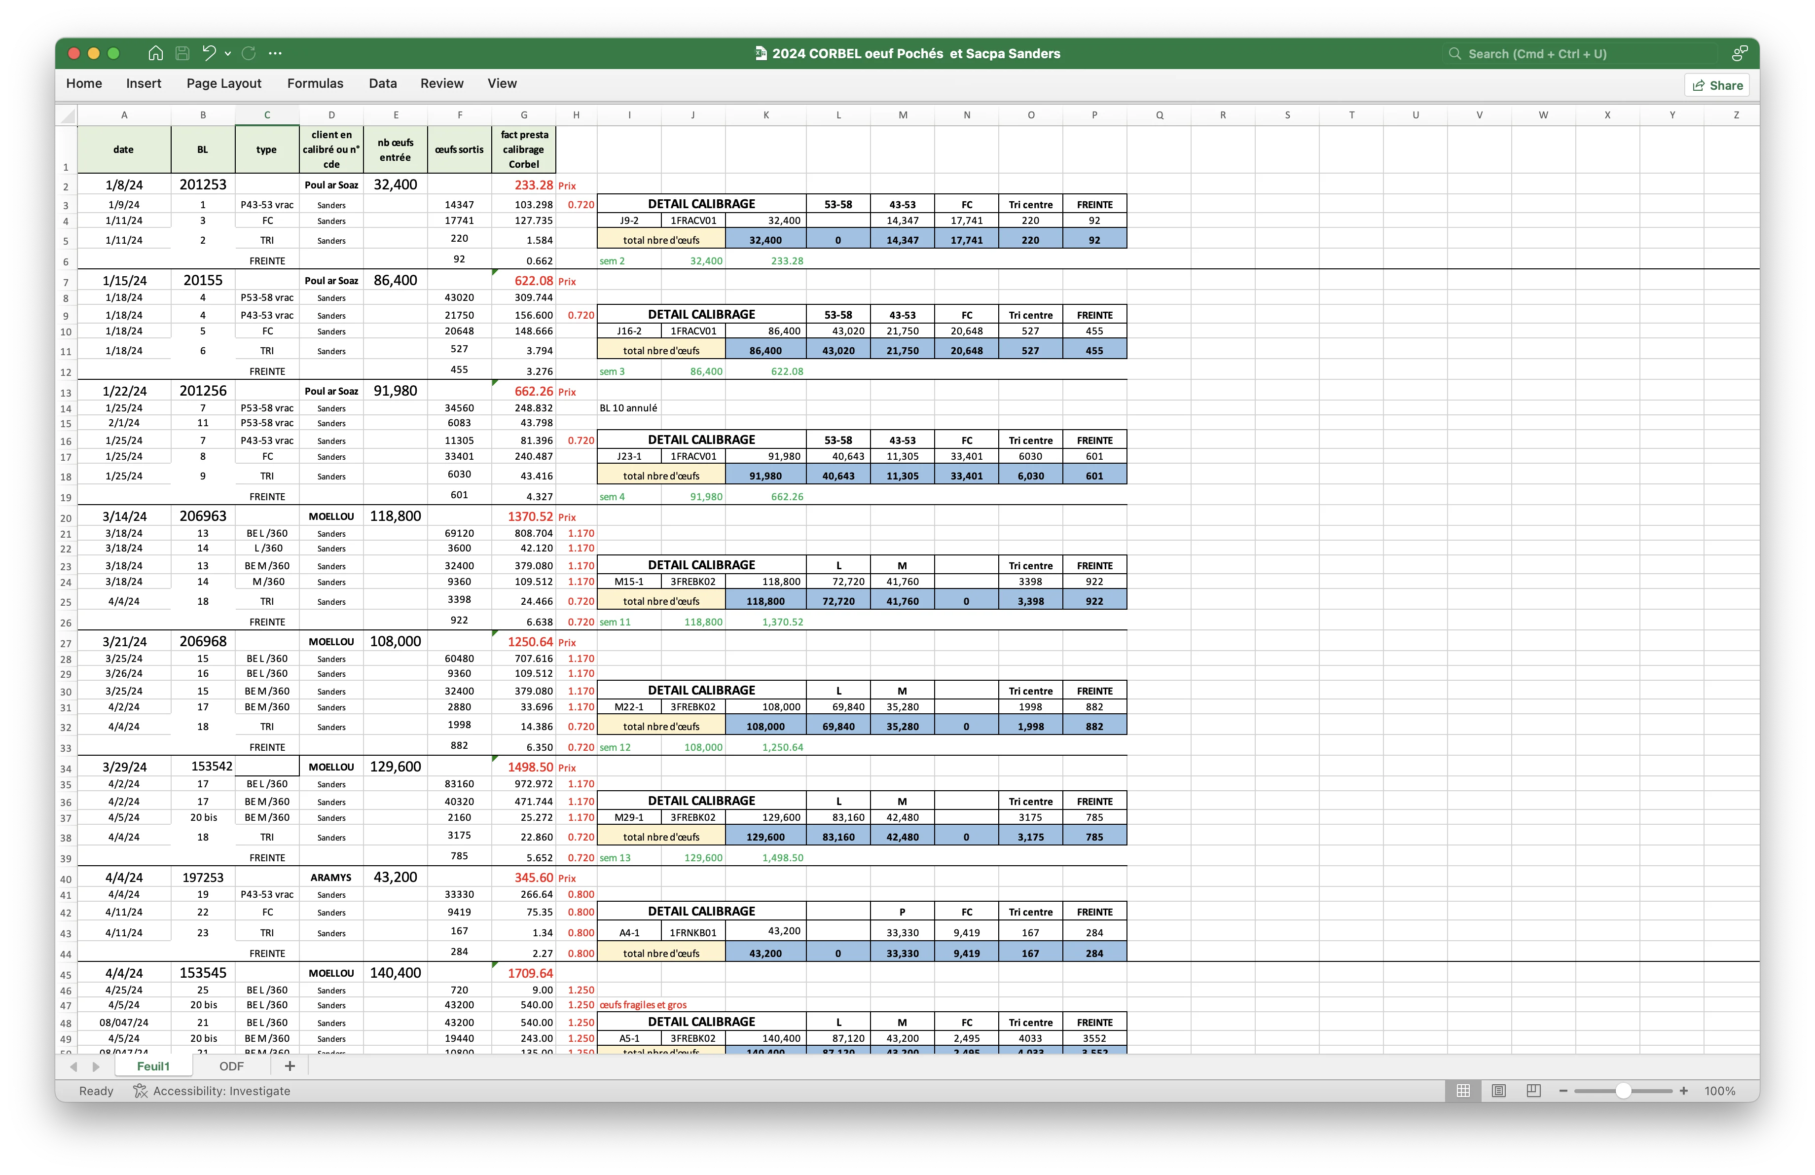Click the Undo arrow icon

click(x=208, y=53)
